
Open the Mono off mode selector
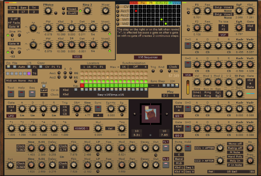click(235, 144)
